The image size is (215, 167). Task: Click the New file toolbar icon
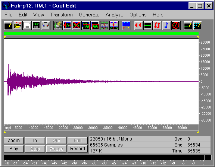pos(8,26)
